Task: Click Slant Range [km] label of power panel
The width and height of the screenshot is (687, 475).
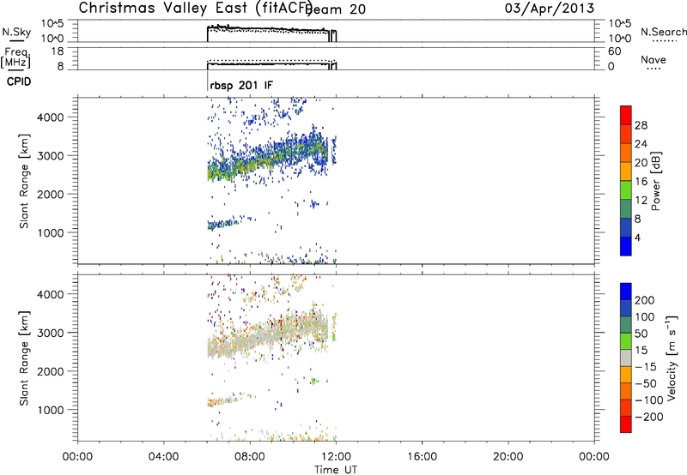Action: pos(24,181)
